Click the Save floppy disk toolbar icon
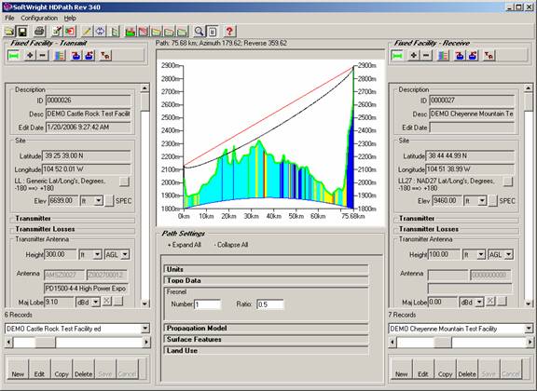The width and height of the screenshot is (537, 391). tap(22, 32)
